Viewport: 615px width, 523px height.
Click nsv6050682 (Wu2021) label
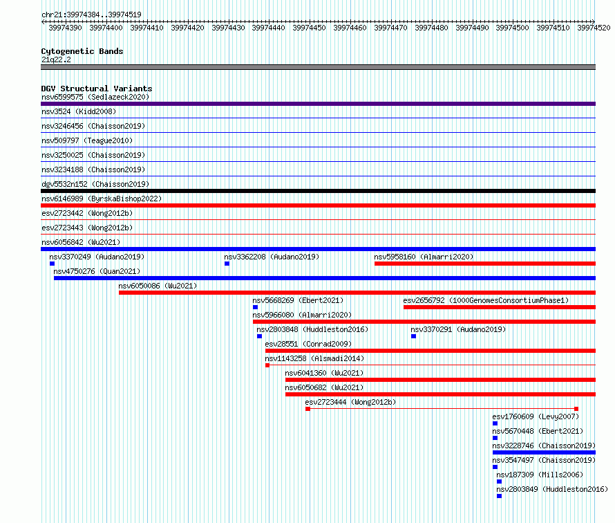(x=324, y=387)
